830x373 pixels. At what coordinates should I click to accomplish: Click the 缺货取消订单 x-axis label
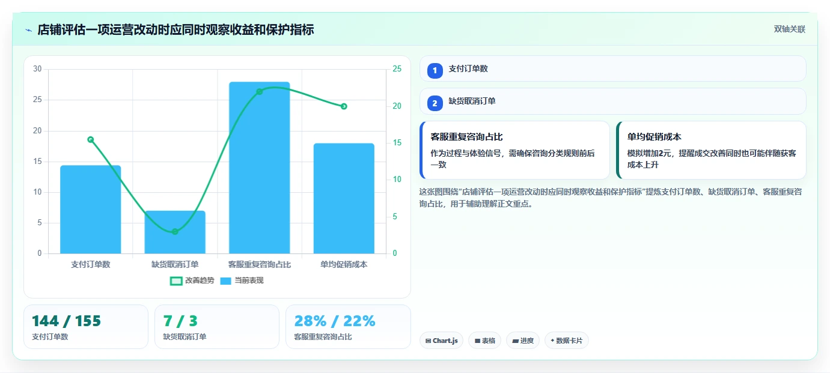[x=175, y=264]
